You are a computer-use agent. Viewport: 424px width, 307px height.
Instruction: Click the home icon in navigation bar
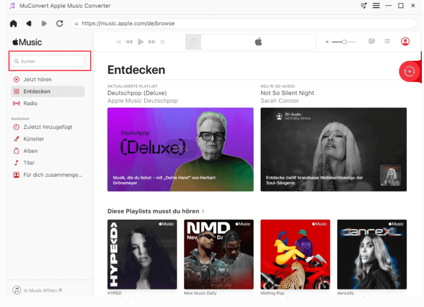point(14,23)
